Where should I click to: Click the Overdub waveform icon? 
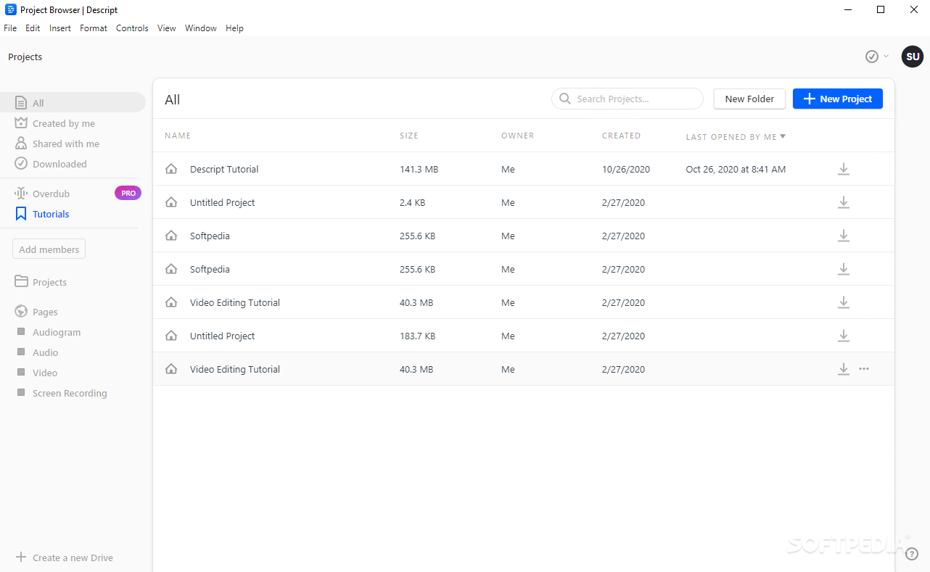(x=21, y=194)
